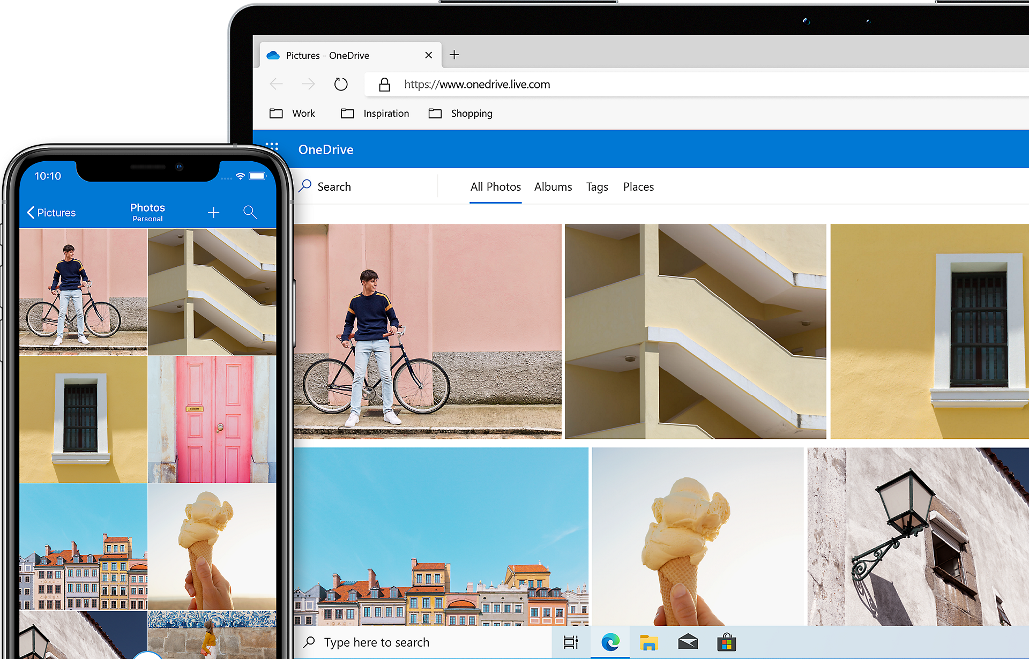Open the app launcher waffle icon
The width and height of the screenshot is (1029, 659).
[x=272, y=147]
